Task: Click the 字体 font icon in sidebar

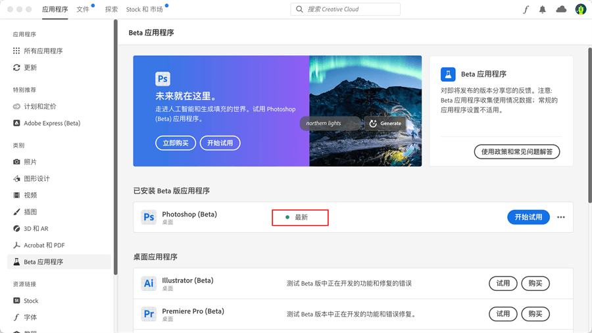Action: coord(16,317)
